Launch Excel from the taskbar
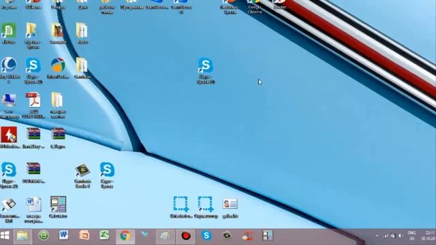 point(104,235)
